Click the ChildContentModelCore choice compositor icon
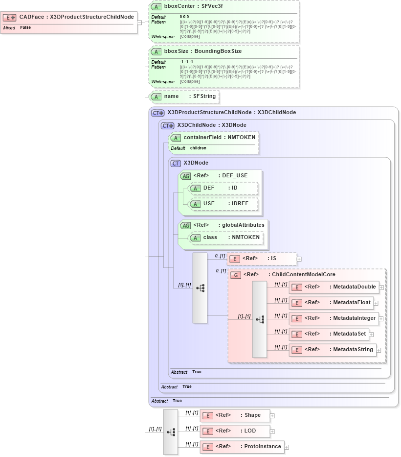401x457 pixels. (x=260, y=319)
